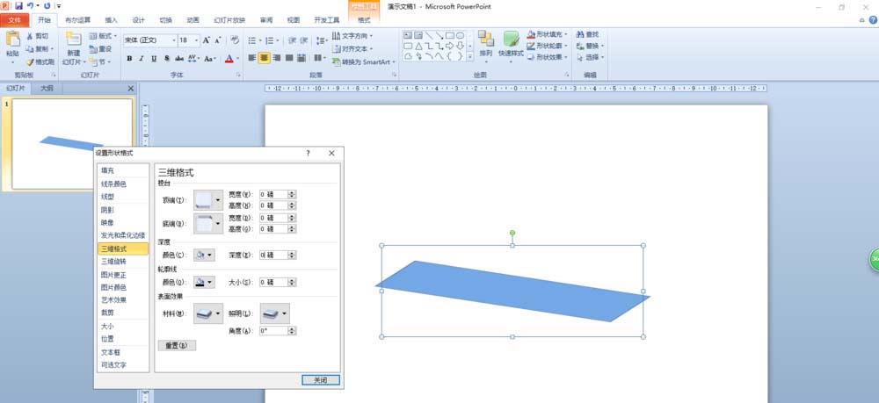Image resolution: width=879 pixels, height=403 pixels.
Task: Switch to the Outline (大纲) pane tab
Action: pyautogui.click(x=47, y=89)
